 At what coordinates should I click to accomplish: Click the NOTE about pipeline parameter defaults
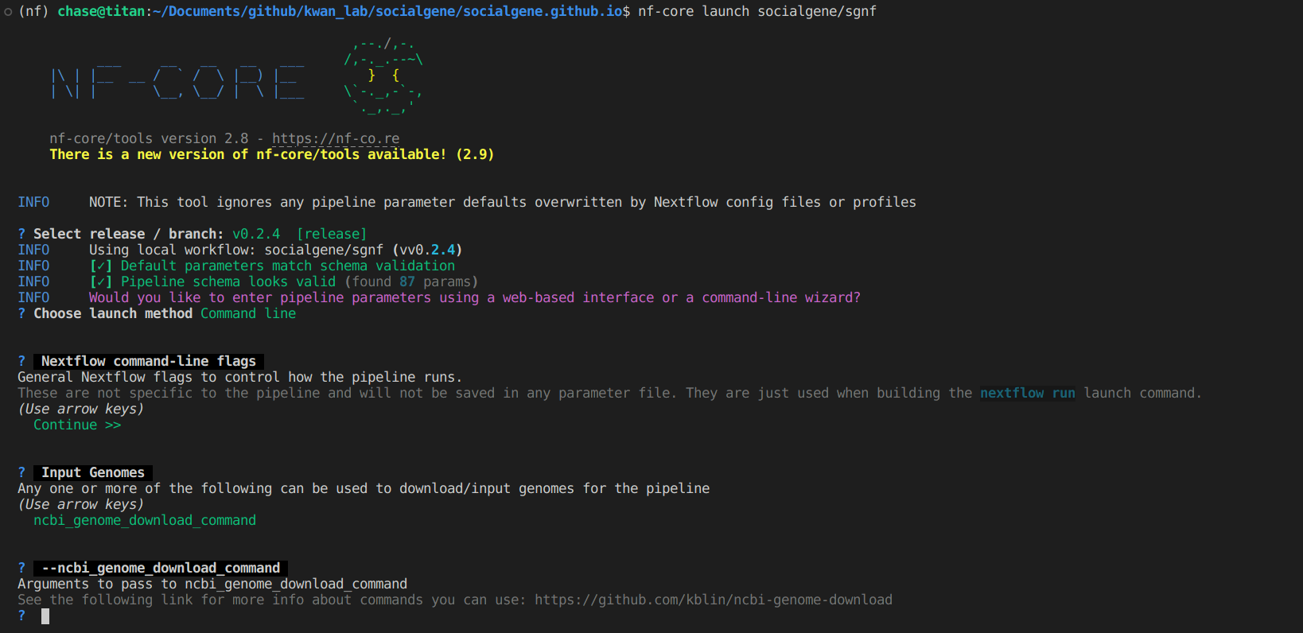pos(503,202)
